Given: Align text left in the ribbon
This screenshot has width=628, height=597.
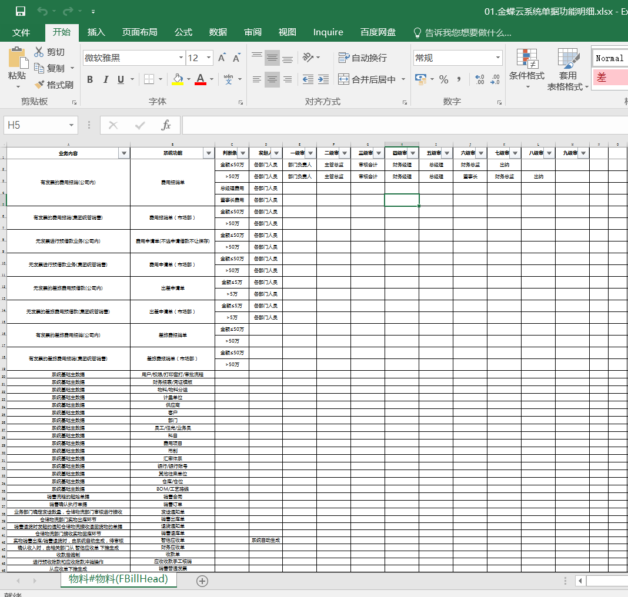Looking at the screenshot, I should pyautogui.click(x=257, y=79).
